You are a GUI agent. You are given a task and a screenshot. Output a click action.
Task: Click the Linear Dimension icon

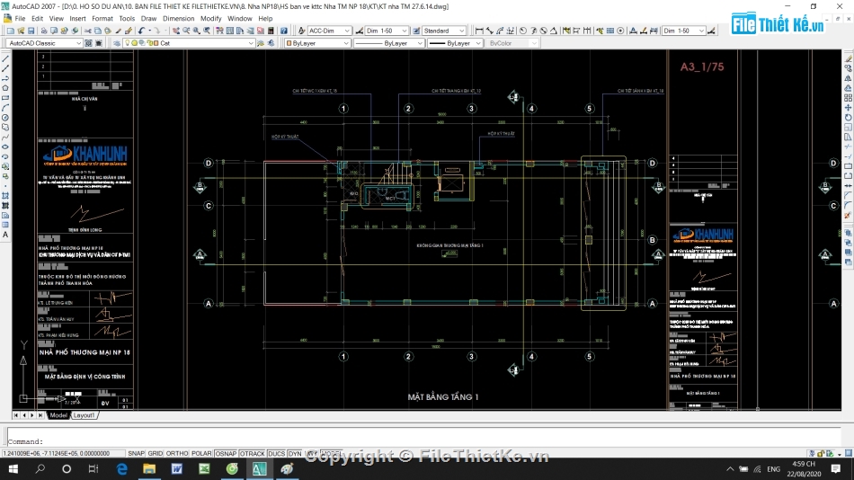pos(479,31)
